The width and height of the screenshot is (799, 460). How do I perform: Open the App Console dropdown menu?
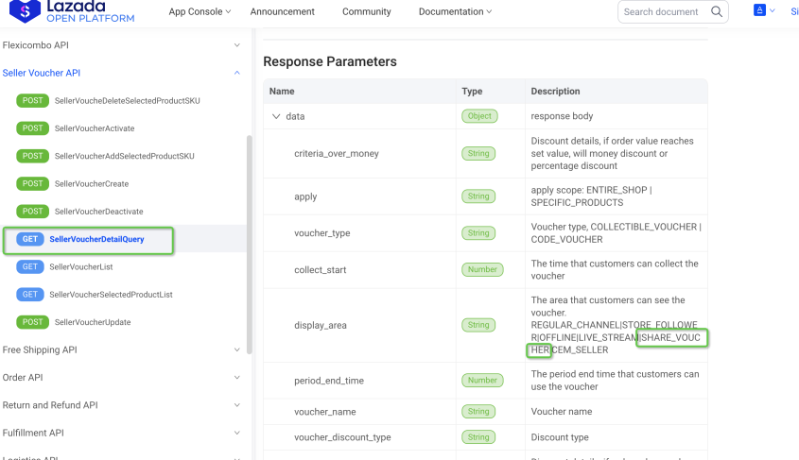click(200, 12)
